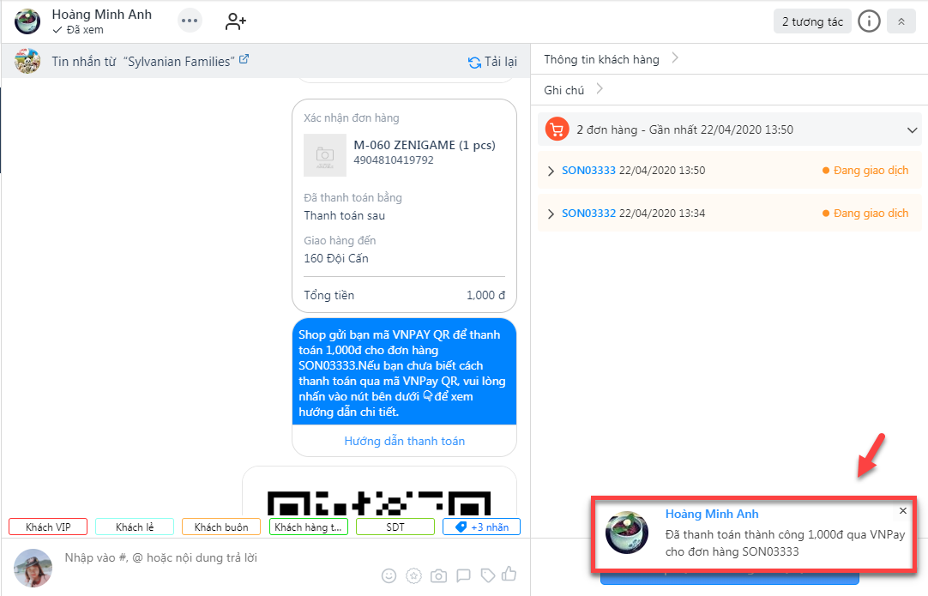Click Thanh toán sau payment method text
The width and height of the screenshot is (928, 596).
point(345,215)
